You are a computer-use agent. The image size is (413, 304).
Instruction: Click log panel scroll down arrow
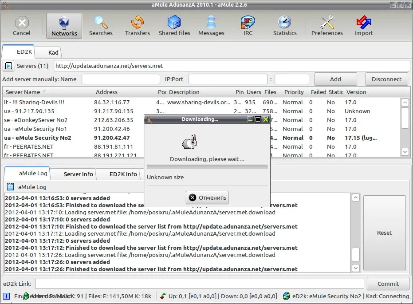tap(356, 268)
